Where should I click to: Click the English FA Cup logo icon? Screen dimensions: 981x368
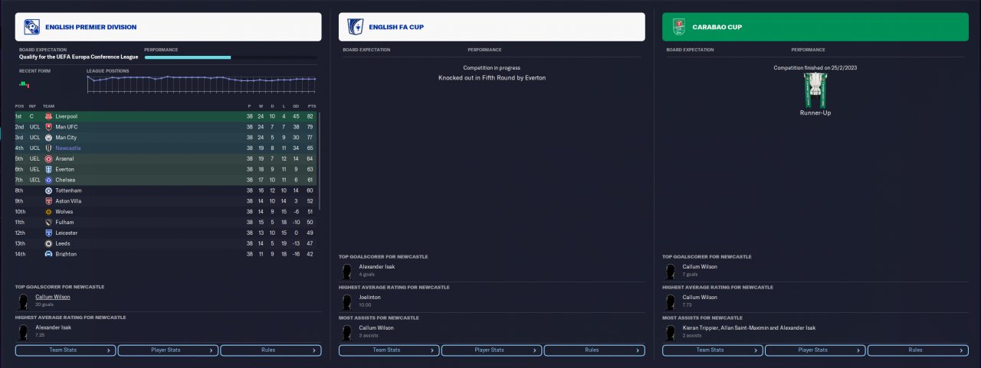coord(355,27)
